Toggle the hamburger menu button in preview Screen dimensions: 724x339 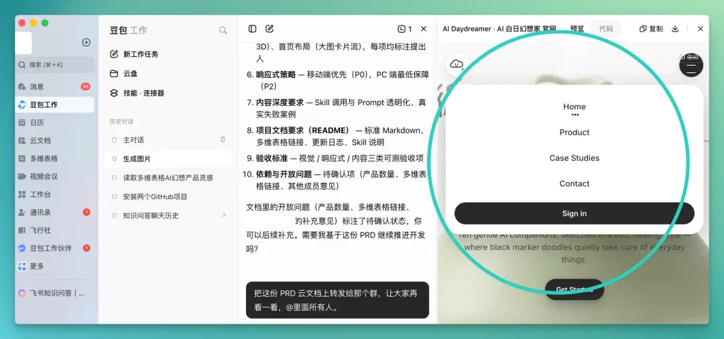[691, 66]
